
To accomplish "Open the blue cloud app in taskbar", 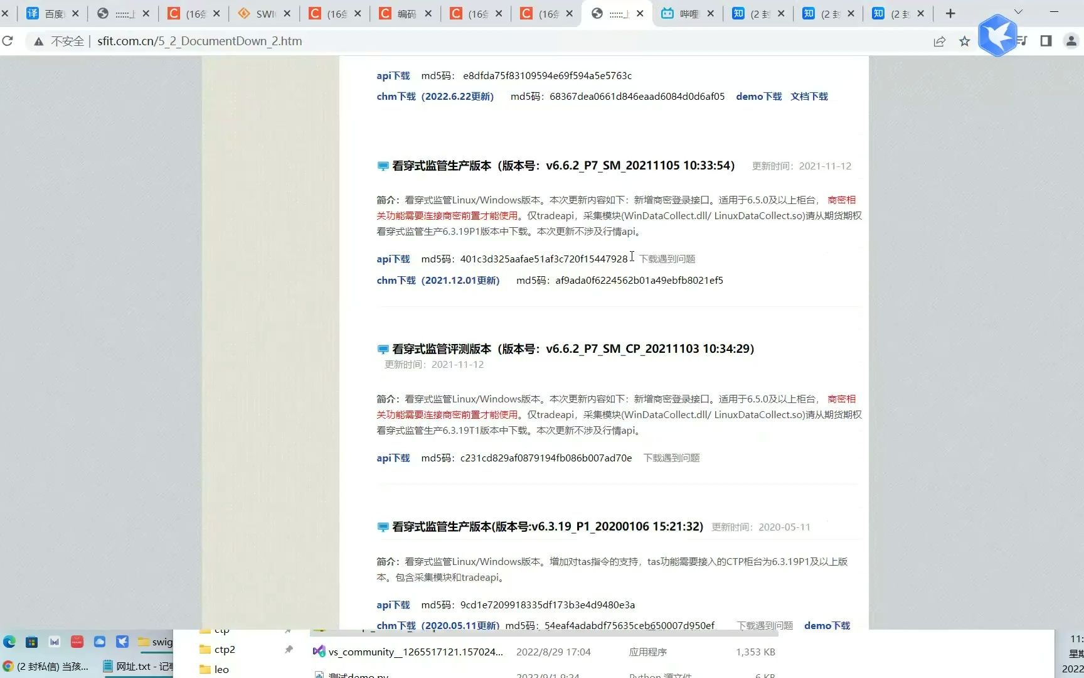I will point(100,642).
